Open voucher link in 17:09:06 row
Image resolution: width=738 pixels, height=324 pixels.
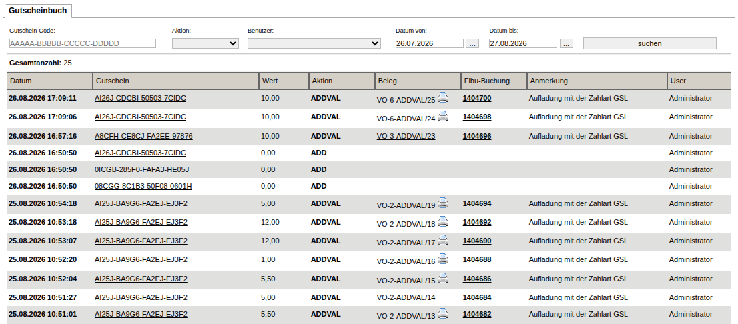pyautogui.click(x=140, y=117)
